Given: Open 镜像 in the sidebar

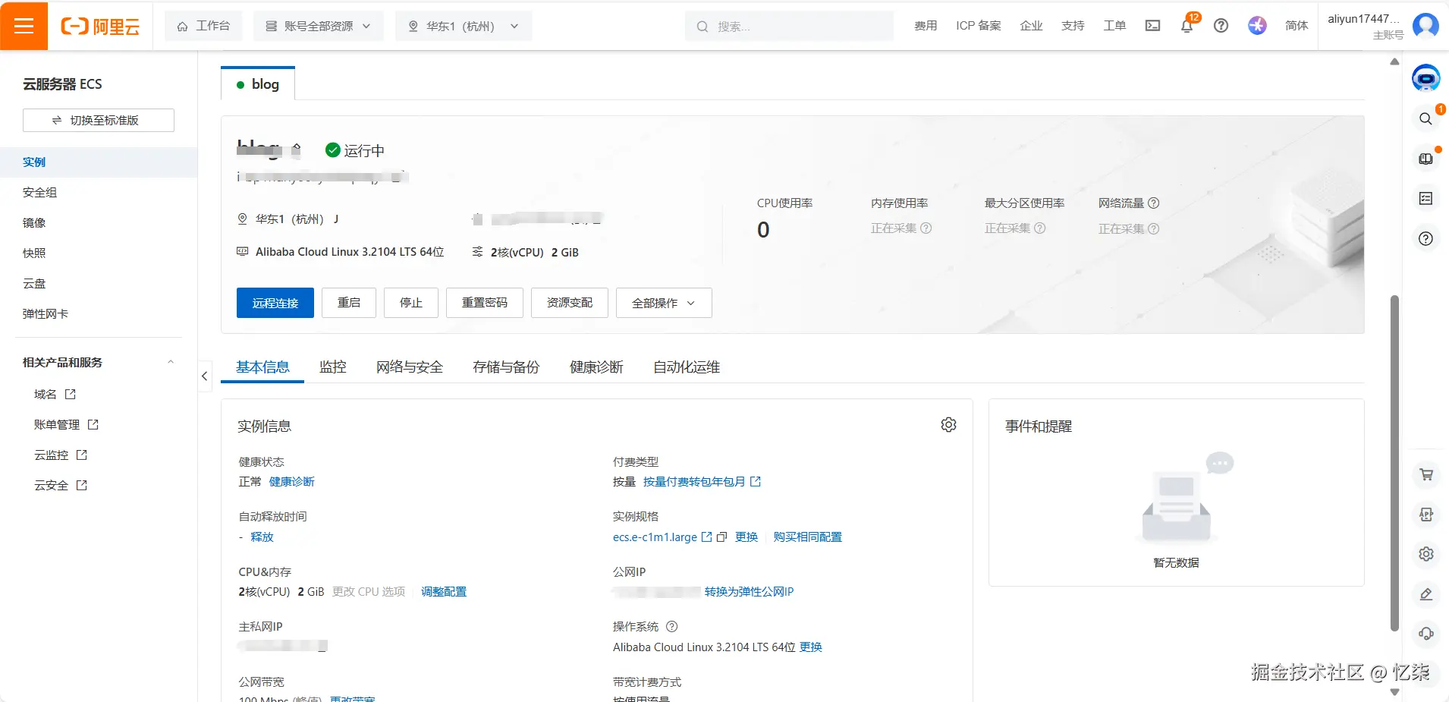Looking at the screenshot, I should (x=34, y=223).
